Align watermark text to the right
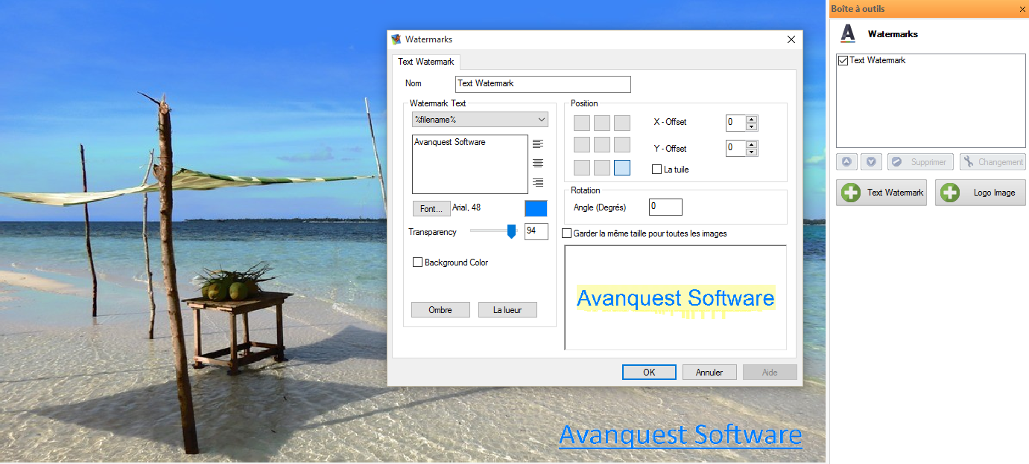 pos(538,182)
